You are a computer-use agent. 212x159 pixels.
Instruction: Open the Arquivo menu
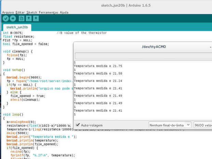pyautogui.click(x=8, y=12)
